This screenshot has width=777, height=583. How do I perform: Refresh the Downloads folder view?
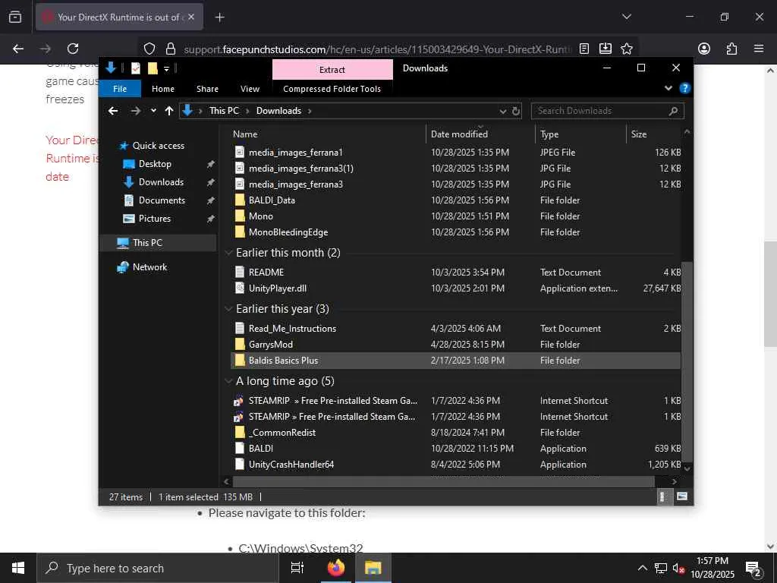[516, 111]
